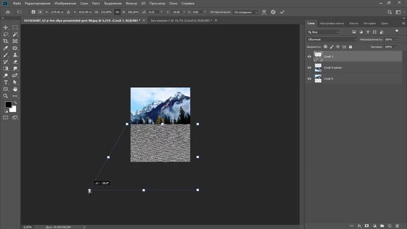Create a new layer
This screenshot has width=407, height=229.
click(390, 226)
